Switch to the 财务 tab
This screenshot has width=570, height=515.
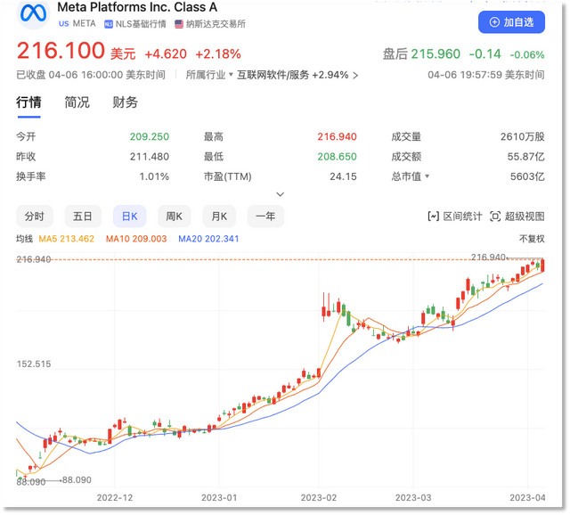coord(125,102)
